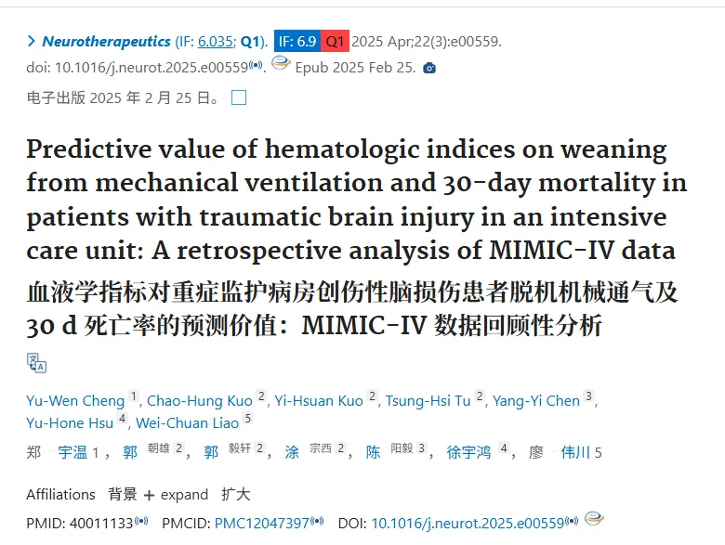This screenshot has height=545, width=725.
Task: Click the translate icon below the title
Action: pos(36,363)
